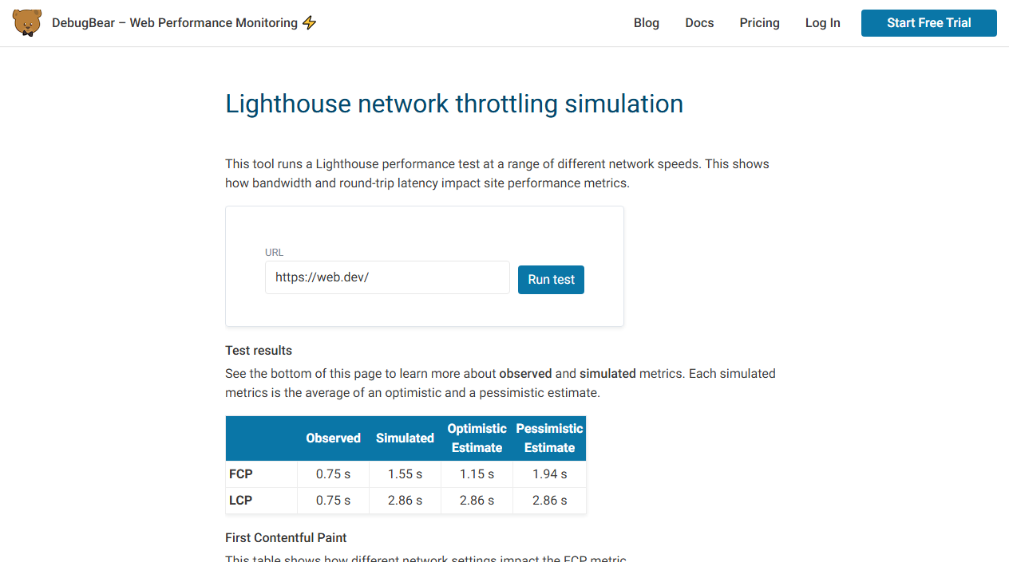This screenshot has height=562, width=1009.
Task: Select the text https://web.dev/ in the URL box
Action: point(322,277)
